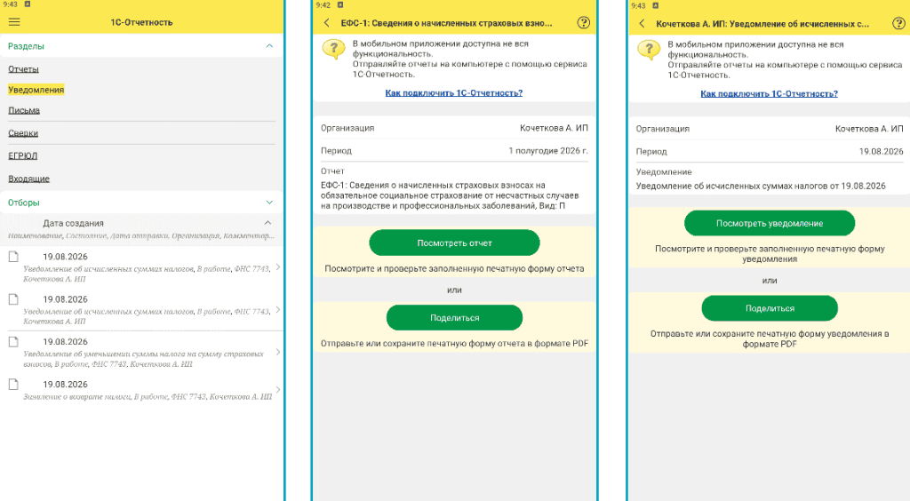This screenshot has width=910, height=501.
Task: Open the Входящие section
Action: tap(28, 179)
